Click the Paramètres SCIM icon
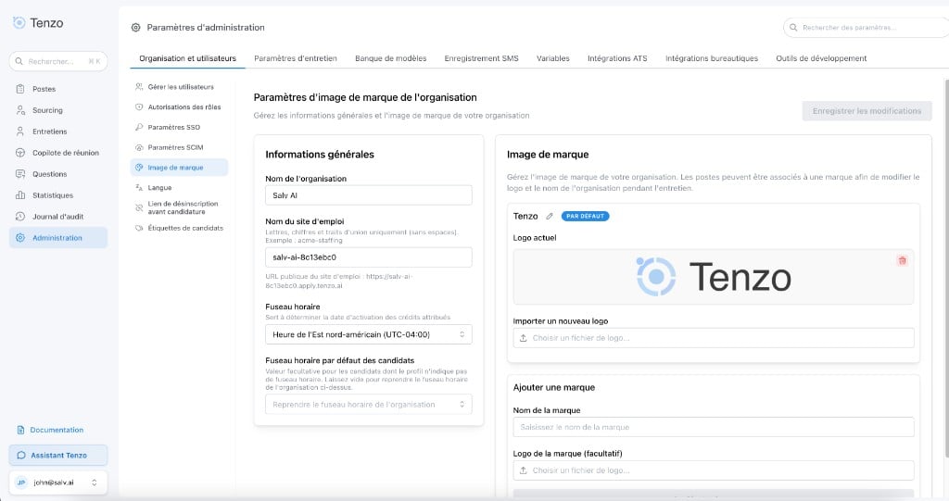Screen dimensions: 949x501 (x=139, y=147)
